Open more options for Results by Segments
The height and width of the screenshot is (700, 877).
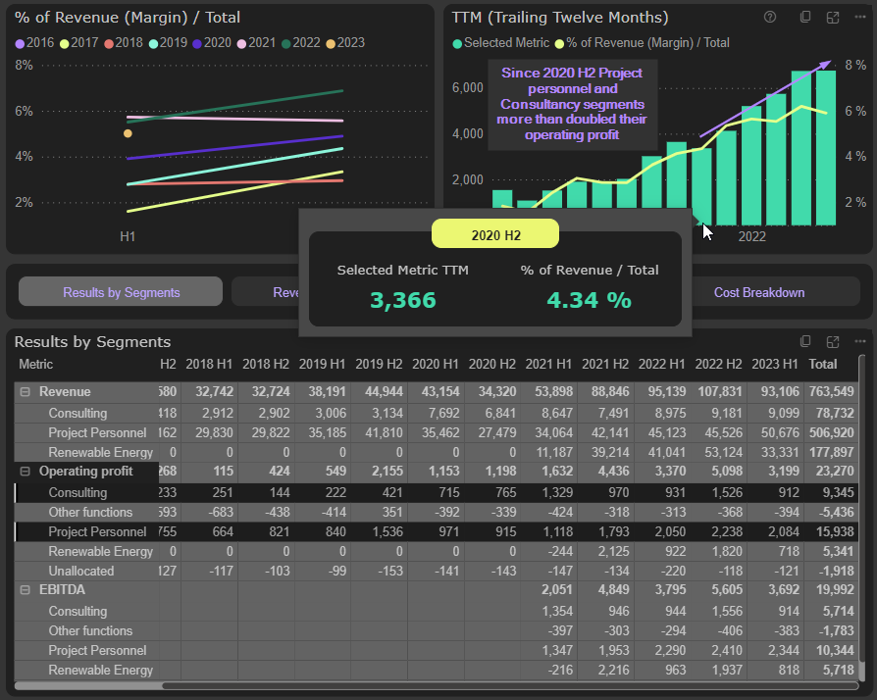point(860,341)
